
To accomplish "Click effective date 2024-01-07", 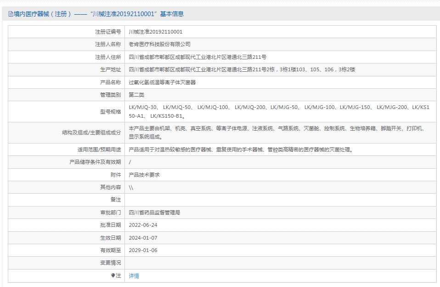I will (x=143, y=238).
